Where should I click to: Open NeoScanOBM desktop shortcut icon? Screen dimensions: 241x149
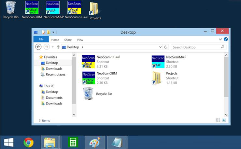32,7
